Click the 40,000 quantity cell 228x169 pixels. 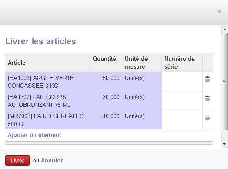pyautogui.click(x=106, y=119)
